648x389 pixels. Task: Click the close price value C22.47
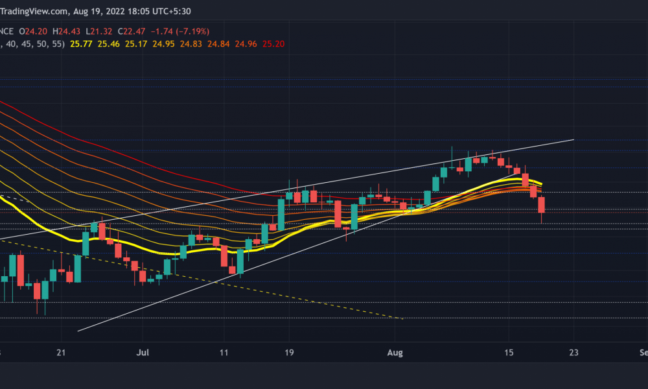(x=132, y=31)
